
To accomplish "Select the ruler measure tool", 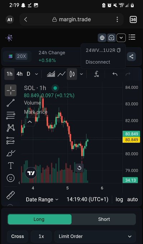I will point(10,195).
